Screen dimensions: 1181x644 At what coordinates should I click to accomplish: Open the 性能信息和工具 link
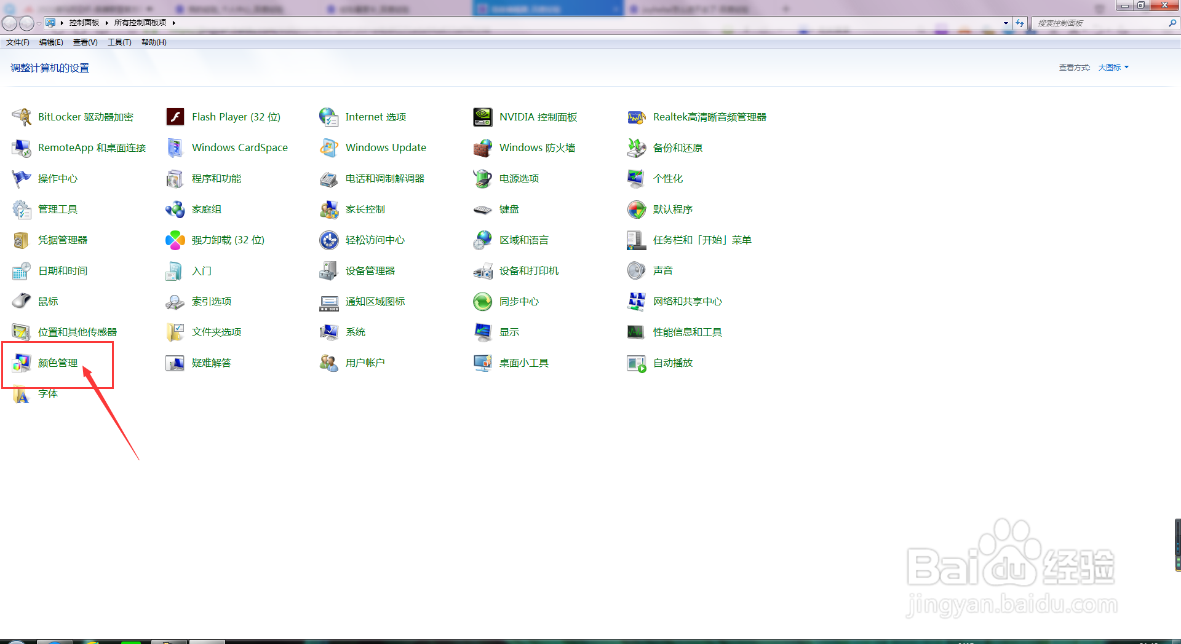(x=688, y=332)
